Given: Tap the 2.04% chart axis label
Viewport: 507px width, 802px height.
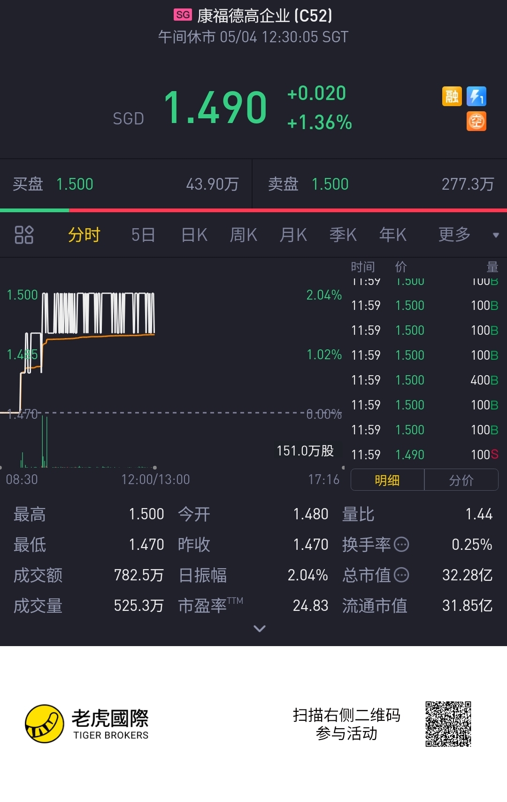Looking at the screenshot, I should pyautogui.click(x=324, y=295).
